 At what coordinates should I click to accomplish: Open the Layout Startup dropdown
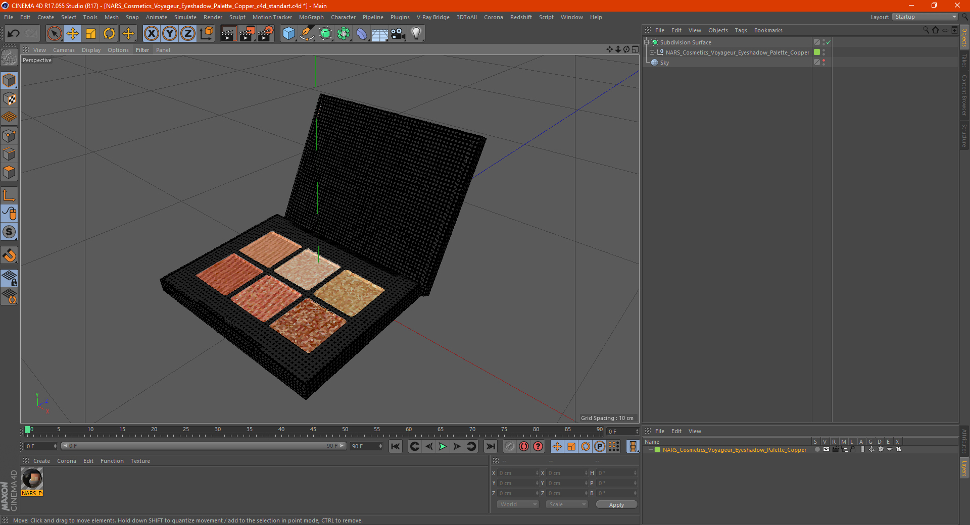tap(926, 17)
